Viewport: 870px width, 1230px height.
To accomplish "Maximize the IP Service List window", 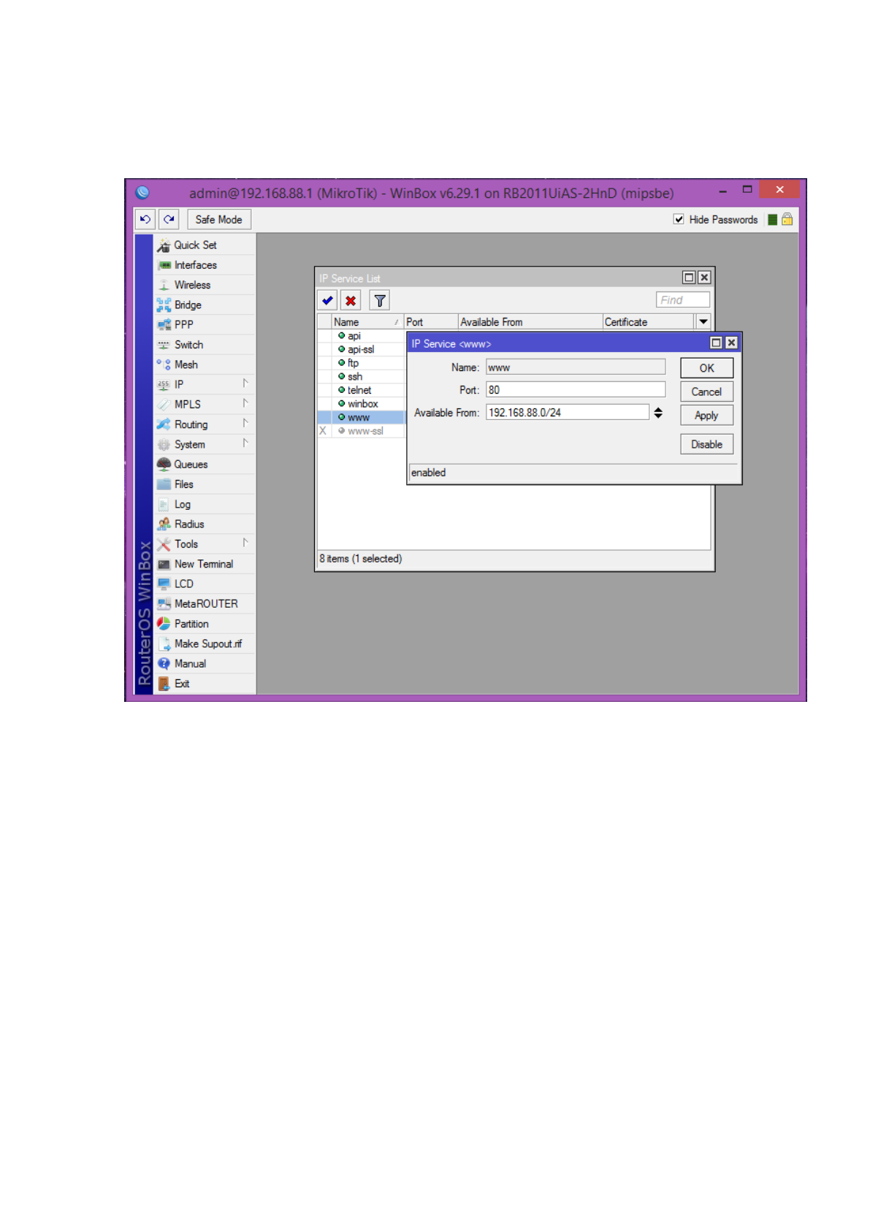I will coord(689,278).
